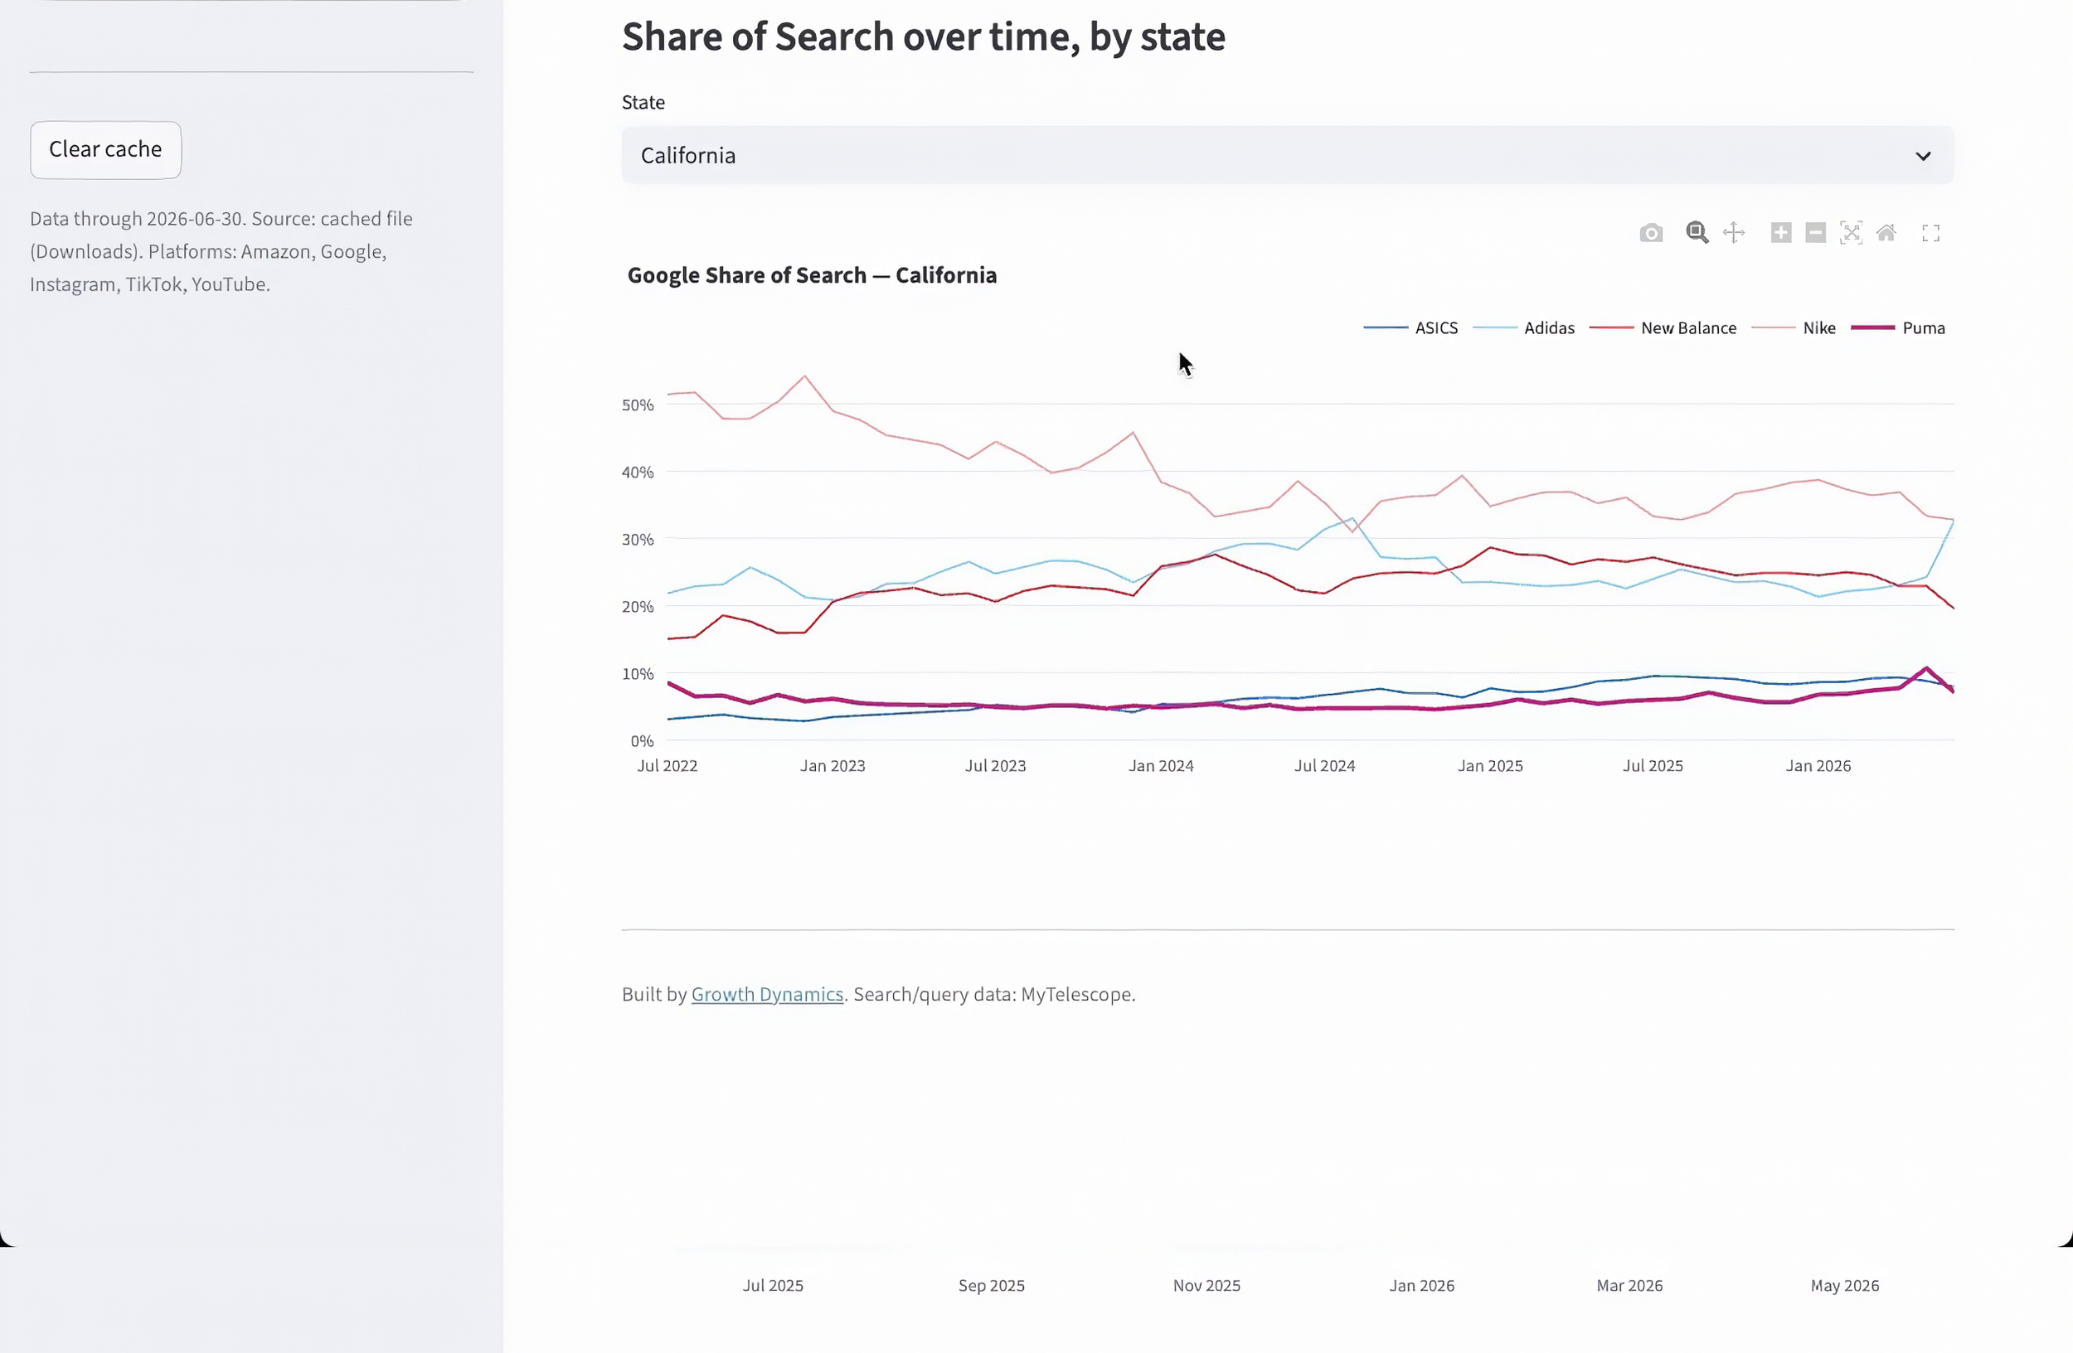
Task: Select the Zoom tool in chart toolbar
Action: pyautogui.click(x=1697, y=232)
